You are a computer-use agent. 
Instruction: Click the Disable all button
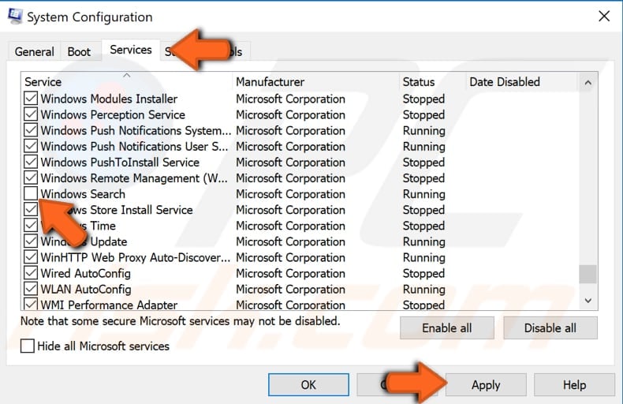(550, 328)
